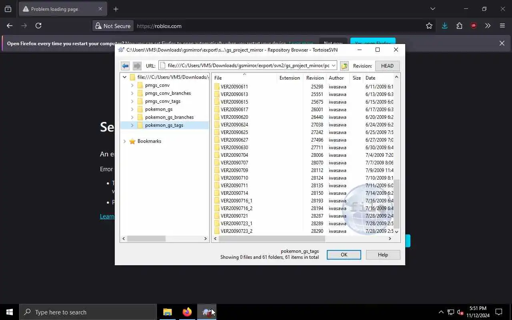Select the VER20090723_2 folder
This screenshot has height=320, width=512.
point(236,231)
